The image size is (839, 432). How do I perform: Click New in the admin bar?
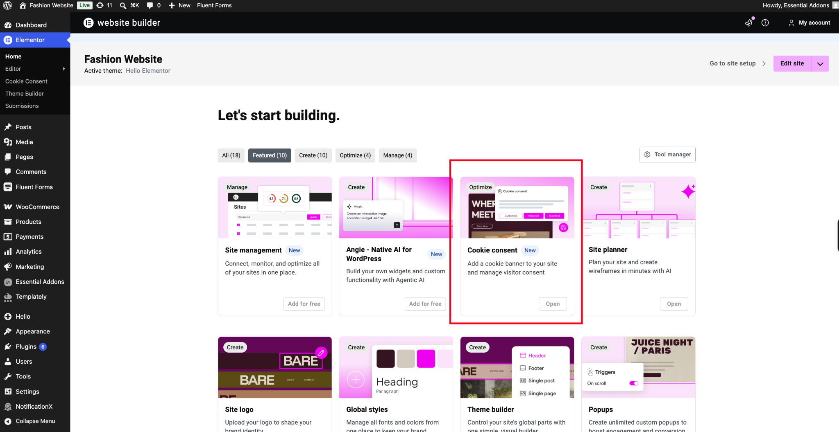pyautogui.click(x=179, y=5)
